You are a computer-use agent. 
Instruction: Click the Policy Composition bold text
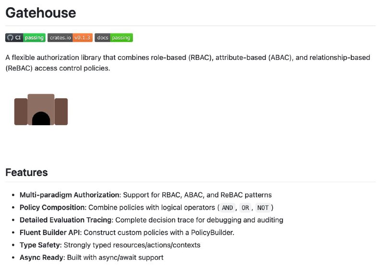pos(53,207)
